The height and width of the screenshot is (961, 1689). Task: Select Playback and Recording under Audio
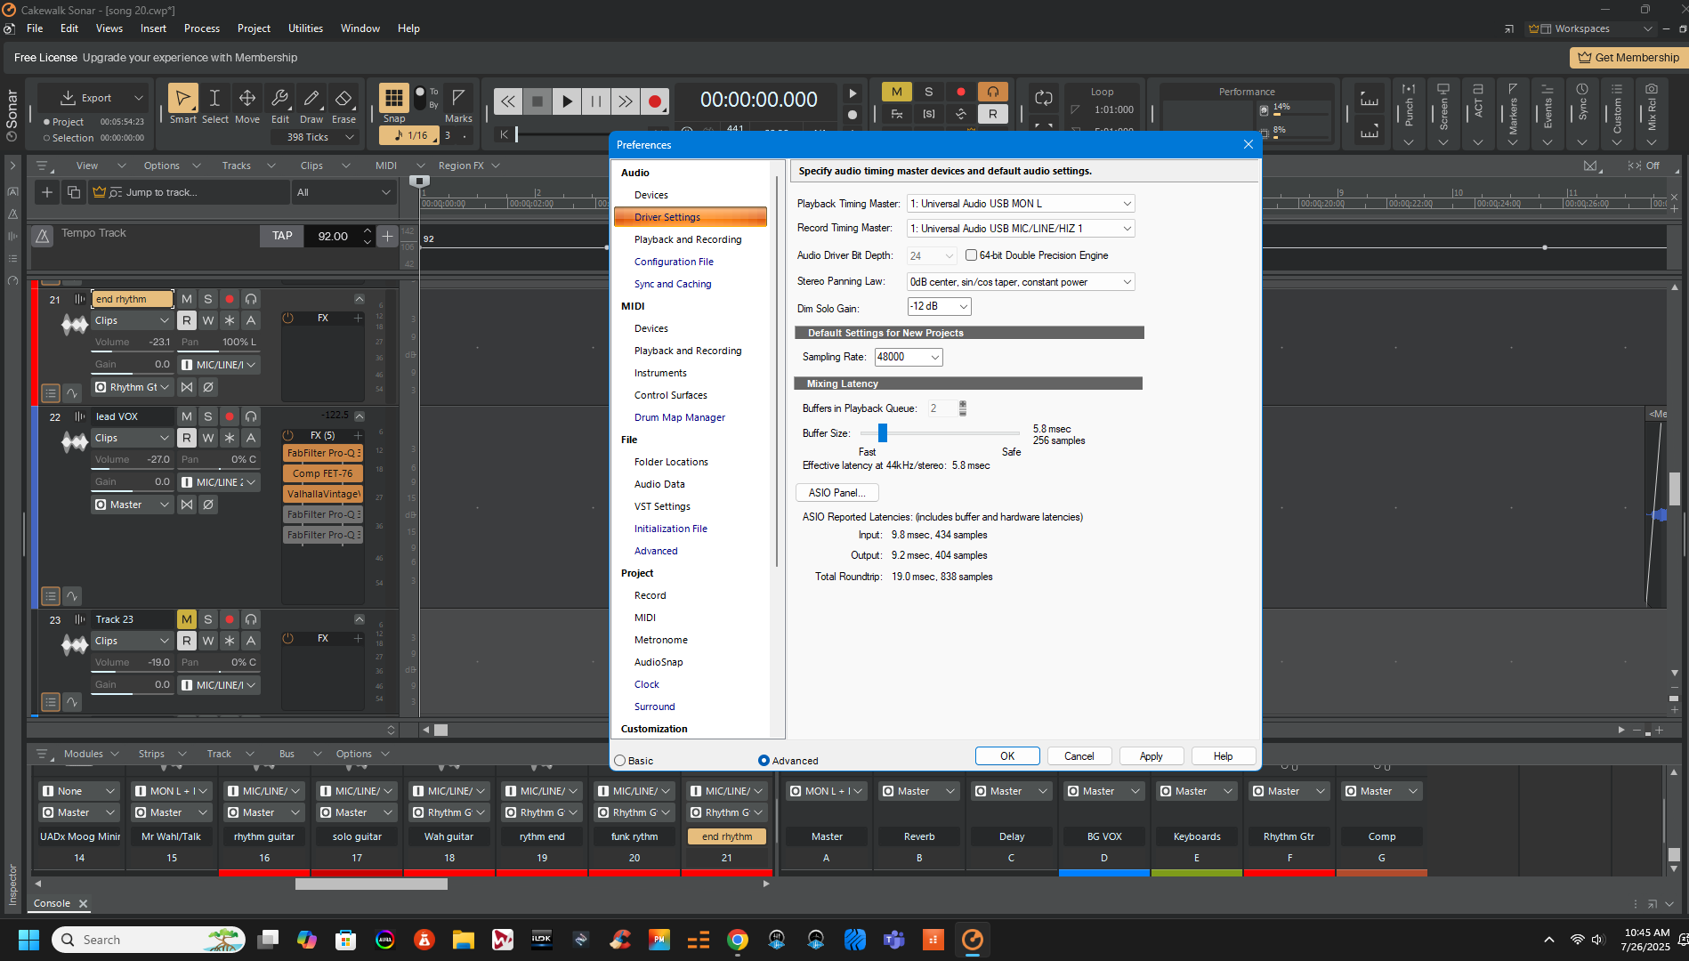[x=688, y=239]
